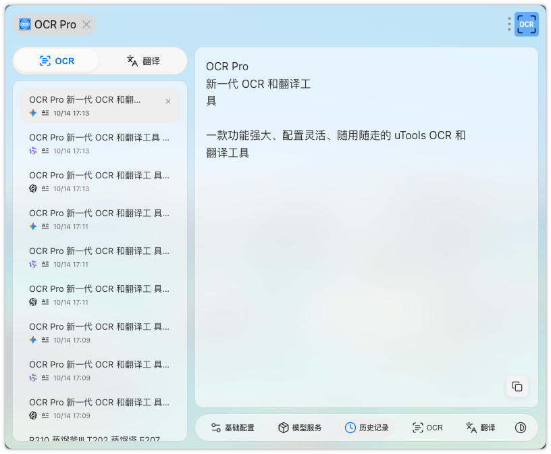
Task: Click the Gemini model icon beside 10/14 17:11
Action: 33,226
